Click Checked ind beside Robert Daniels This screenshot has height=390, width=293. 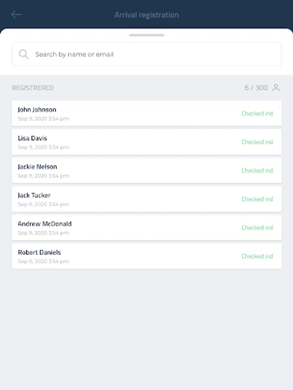[x=257, y=256]
